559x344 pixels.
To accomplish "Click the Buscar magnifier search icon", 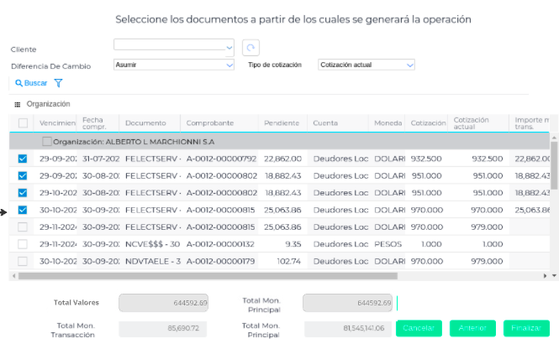I will pos(18,83).
